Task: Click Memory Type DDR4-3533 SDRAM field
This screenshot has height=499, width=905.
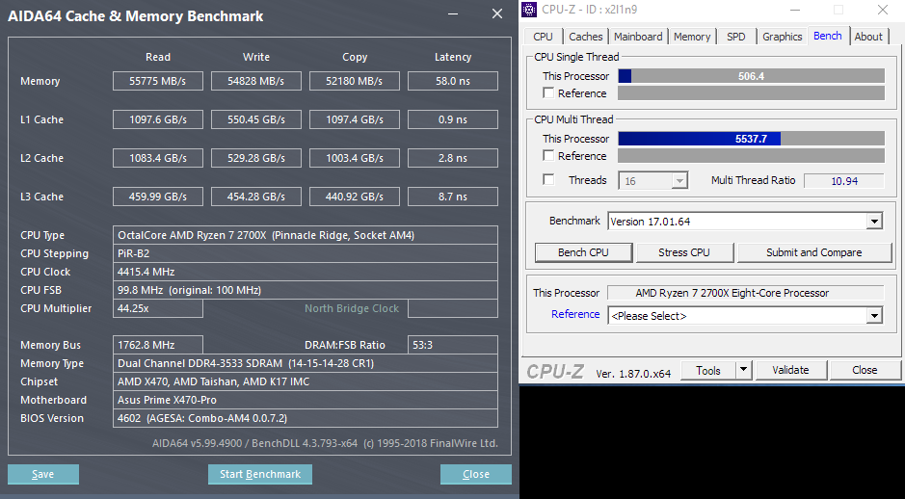Action: click(306, 363)
